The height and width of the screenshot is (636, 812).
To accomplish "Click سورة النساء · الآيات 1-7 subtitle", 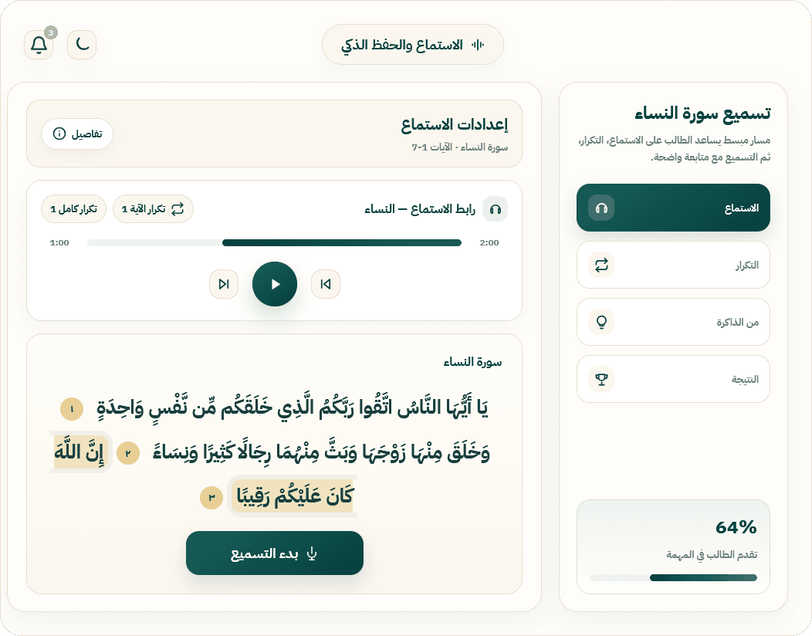I will click(460, 147).
